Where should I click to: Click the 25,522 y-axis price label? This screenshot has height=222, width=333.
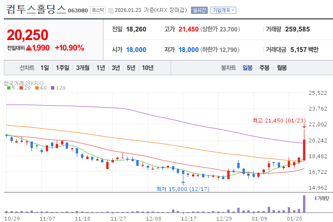tap(318, 93)
